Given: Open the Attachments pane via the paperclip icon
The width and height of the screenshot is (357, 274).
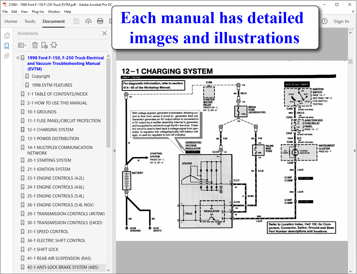Looking at the screenshot, I should coord(7,56).
